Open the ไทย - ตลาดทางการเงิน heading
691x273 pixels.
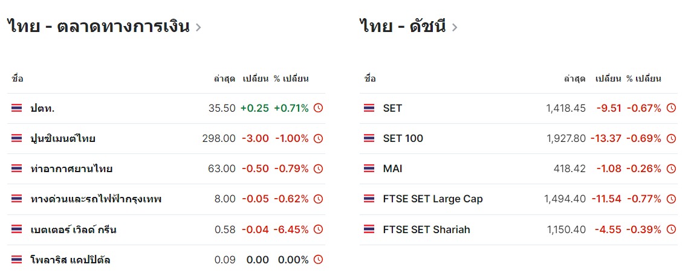click(x=99, y=27)
